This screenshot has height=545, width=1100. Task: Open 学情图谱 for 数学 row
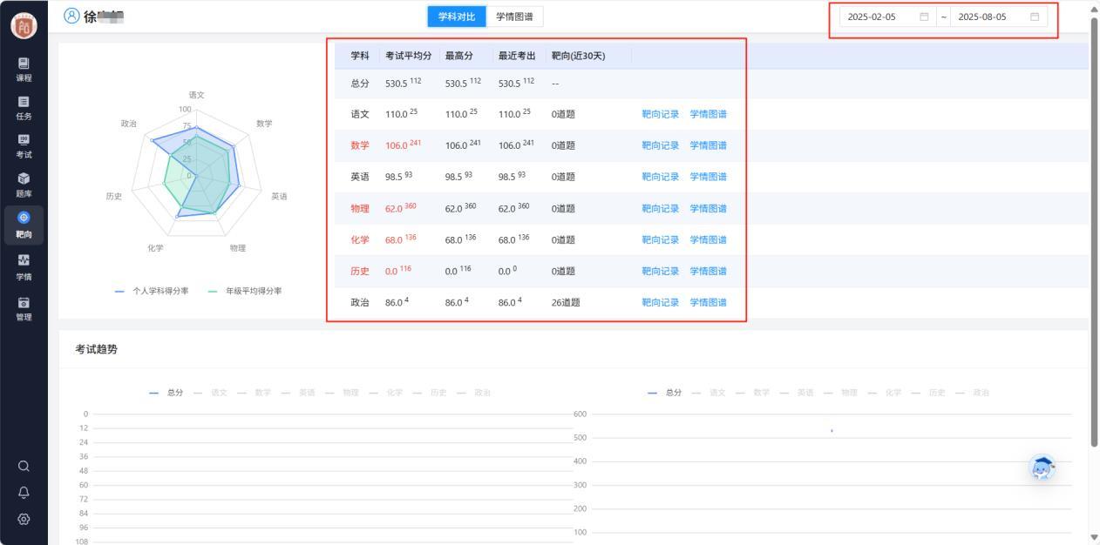(x=708, y=145)
